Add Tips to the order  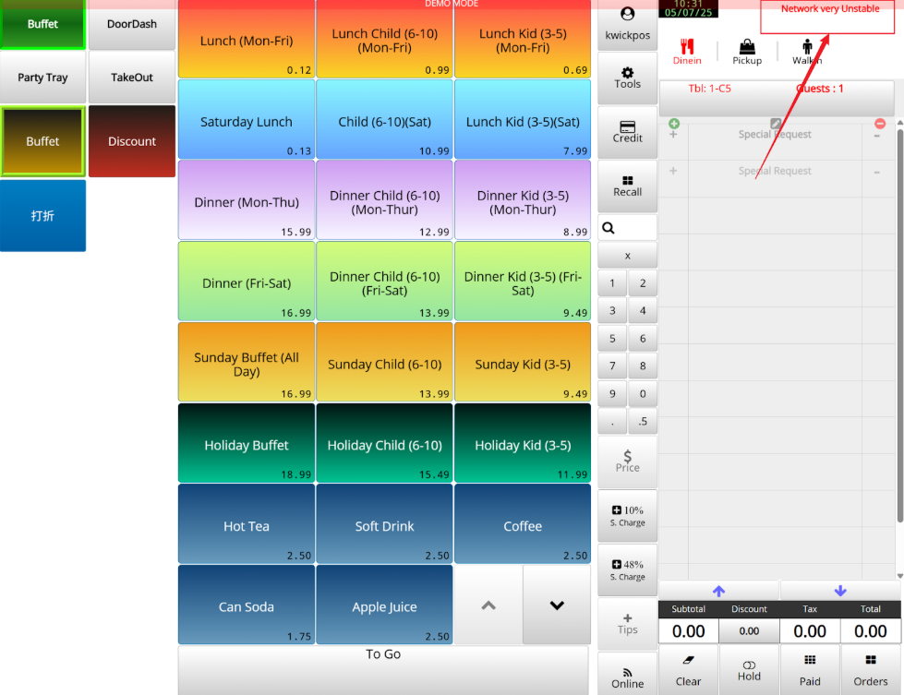(x=627, y=624)
